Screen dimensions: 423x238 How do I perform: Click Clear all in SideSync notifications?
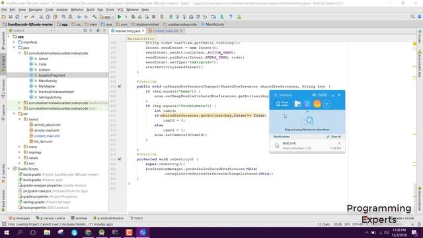coord(334,137)
